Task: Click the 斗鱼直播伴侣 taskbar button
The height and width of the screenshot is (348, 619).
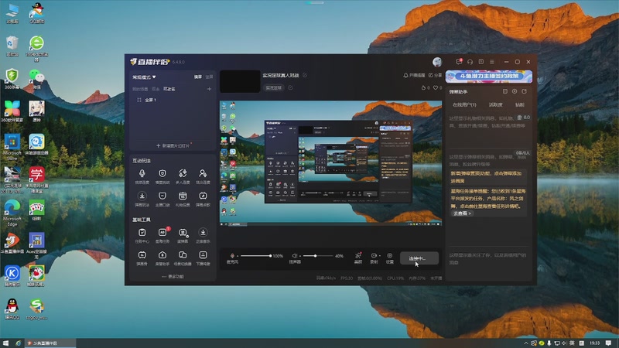Action: 50,343
